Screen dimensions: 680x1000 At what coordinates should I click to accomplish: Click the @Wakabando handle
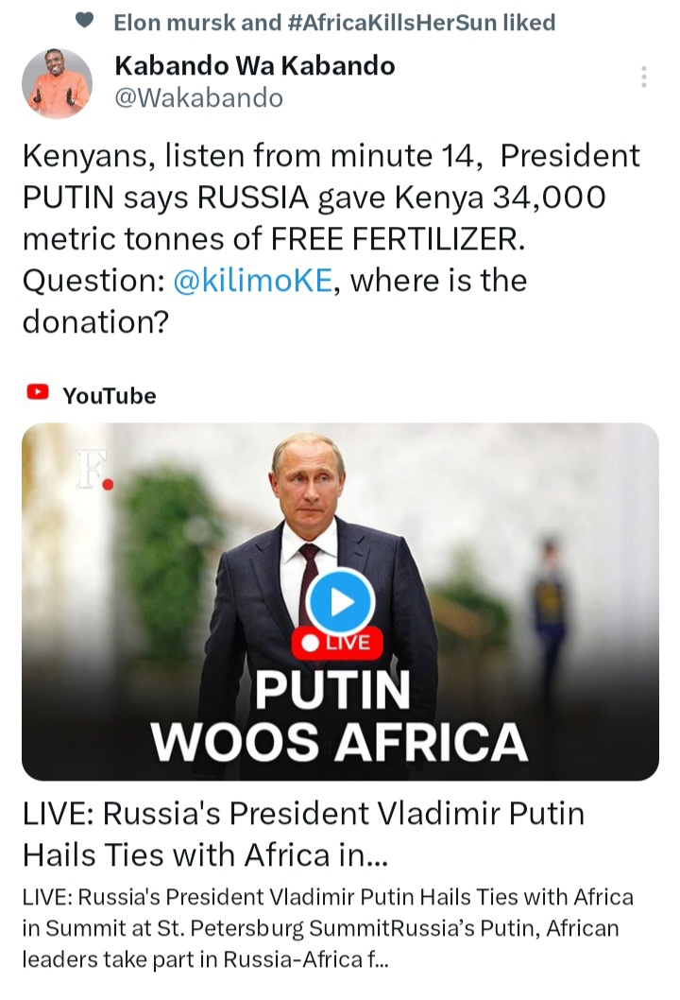click(x=197, y=97)
